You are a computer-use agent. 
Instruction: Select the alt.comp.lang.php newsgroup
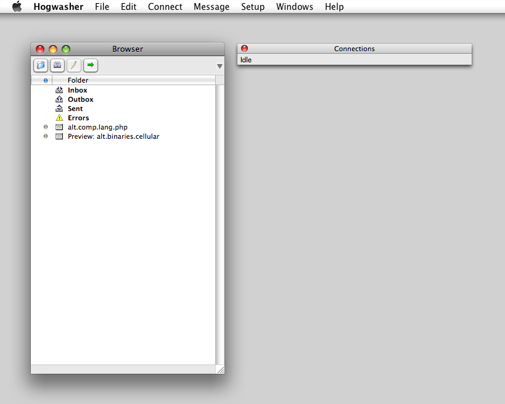click(x=123, y=127)
